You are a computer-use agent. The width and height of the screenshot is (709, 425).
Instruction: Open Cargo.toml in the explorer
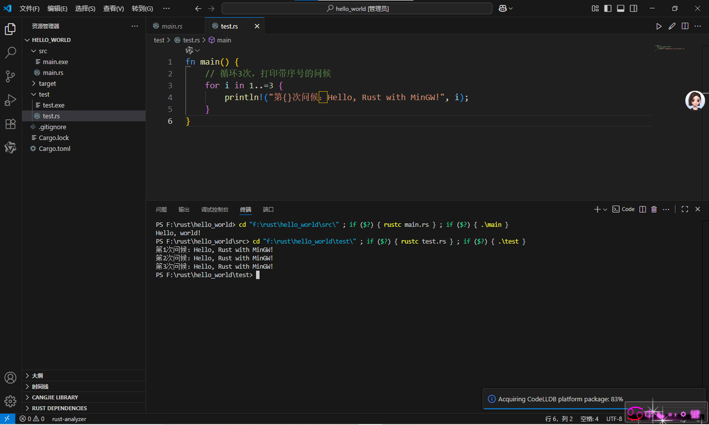84,149
